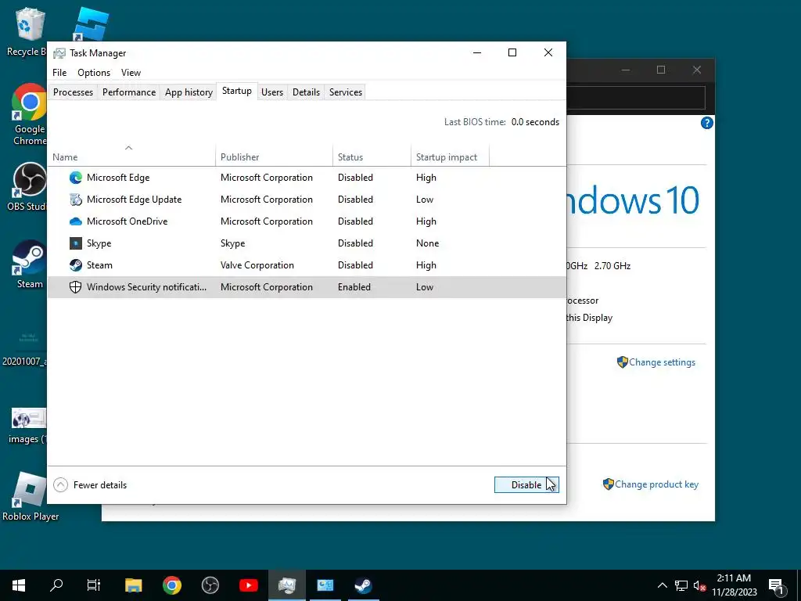This screenshot has height=601, width=801.
Task: Open Steam desktop shortcut
Action: (30, 265)
